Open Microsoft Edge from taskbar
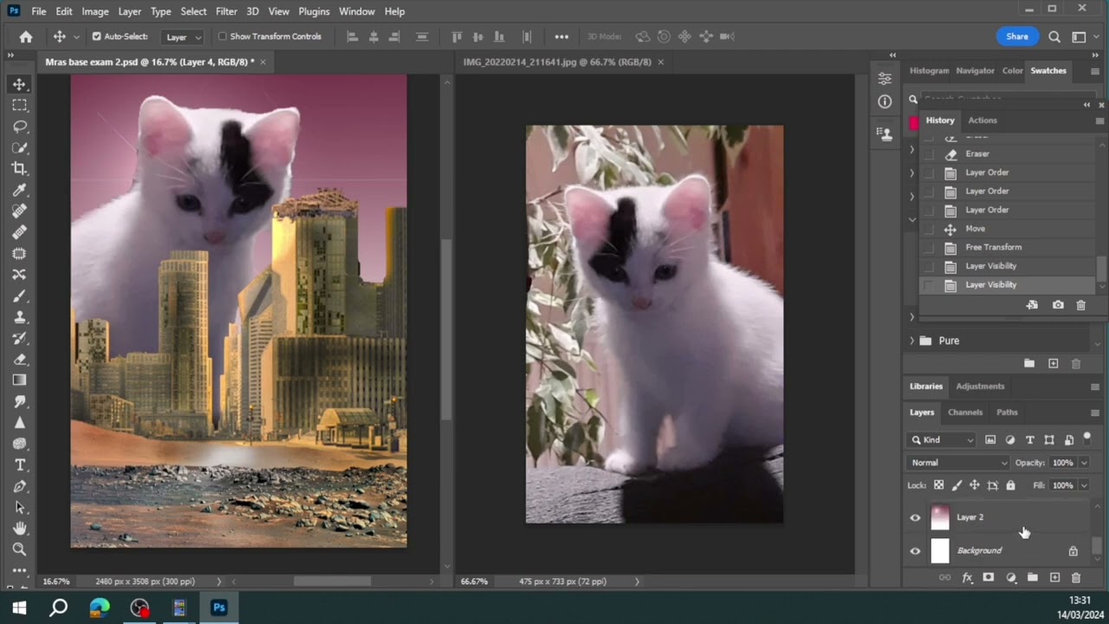Screen dimensions: 1109x624 [100, 608]
